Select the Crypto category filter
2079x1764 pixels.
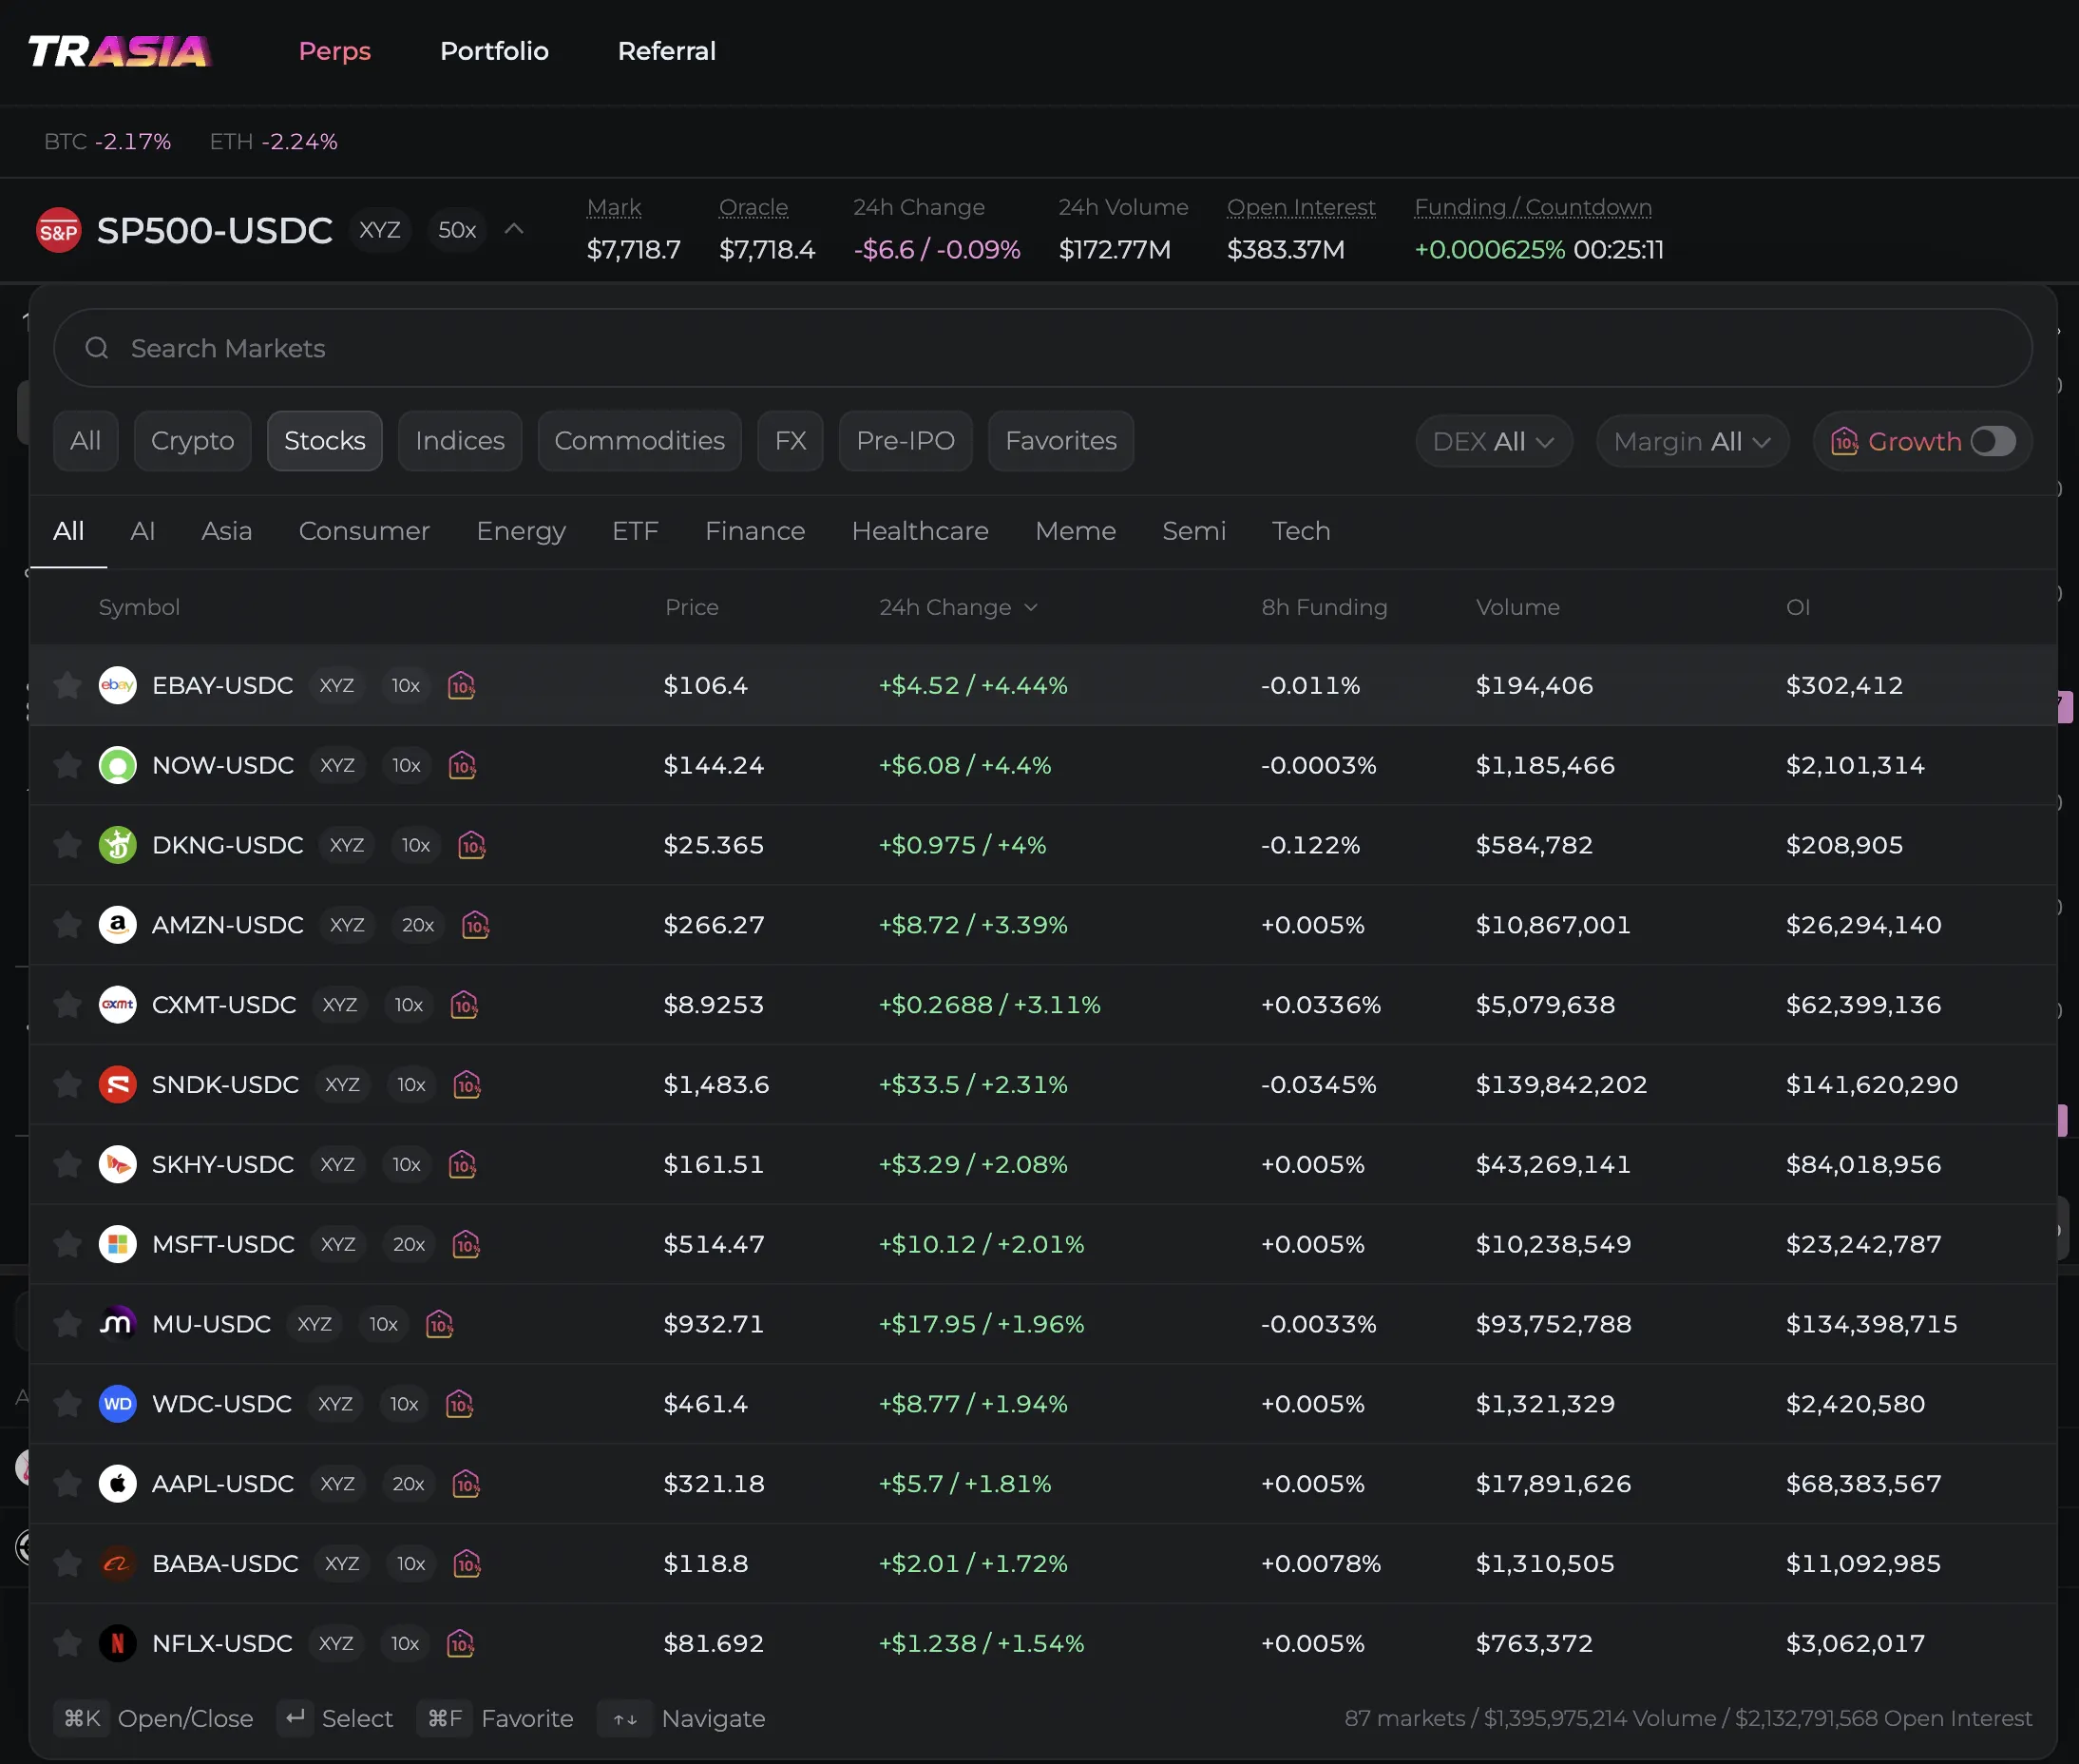point(193,441)
